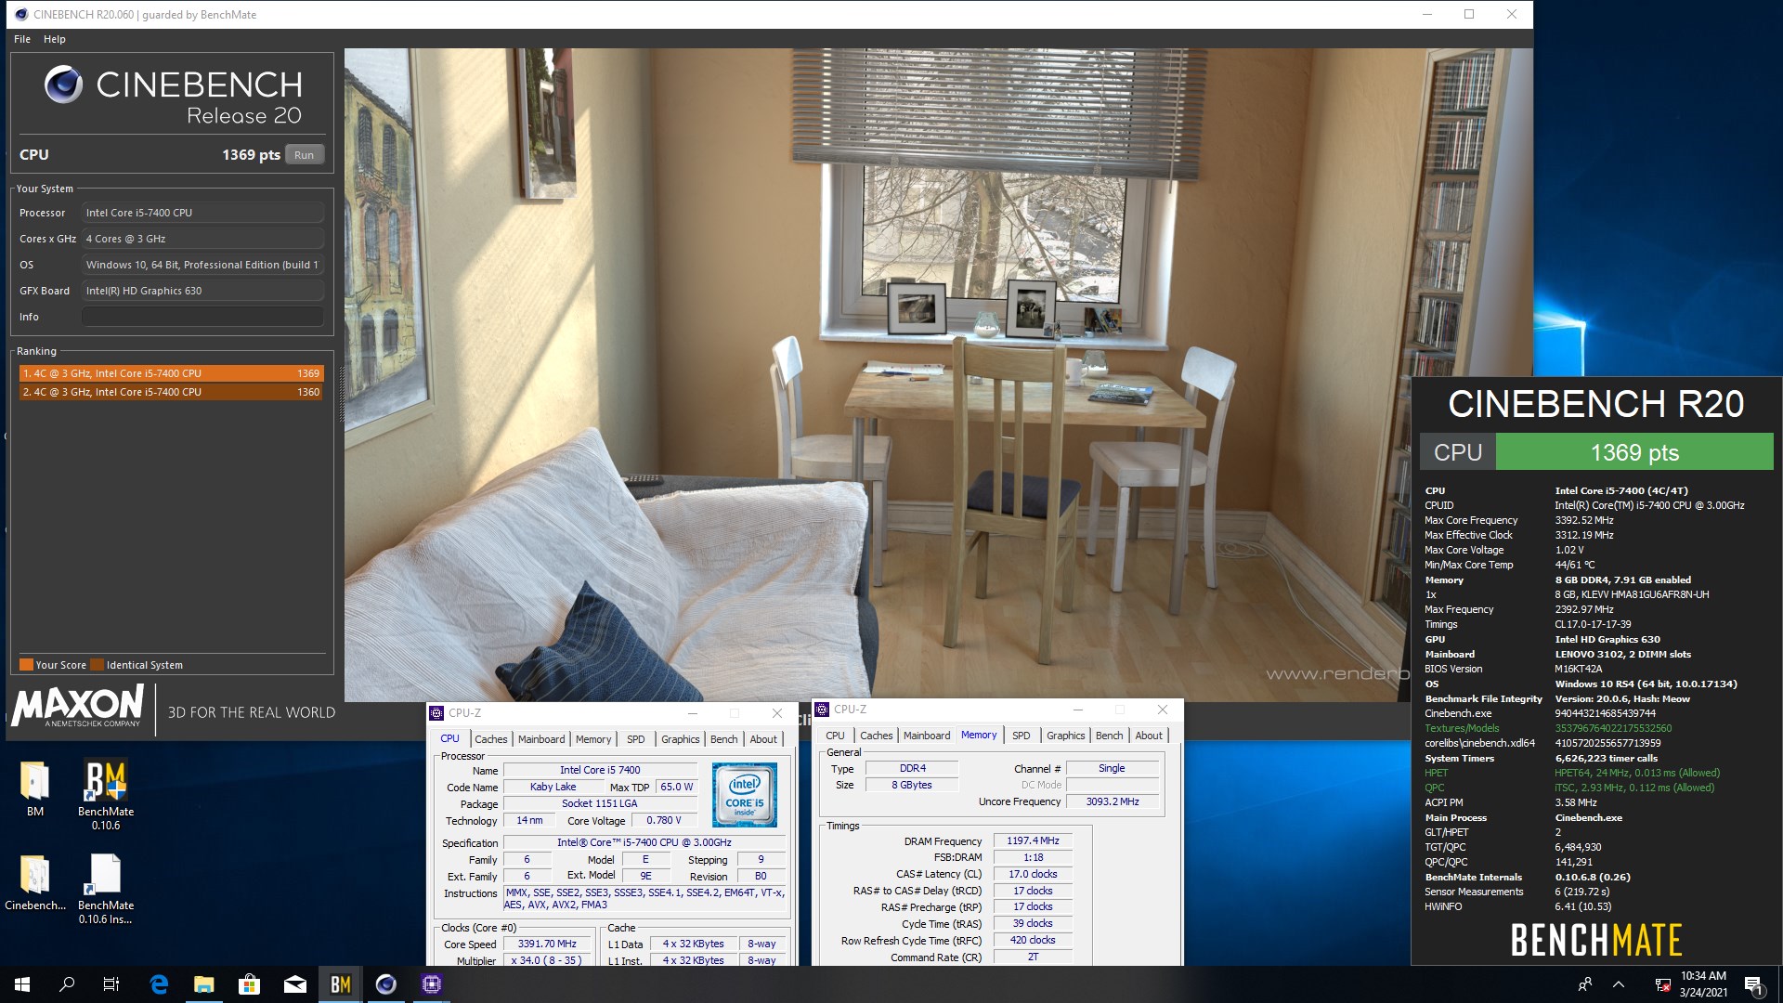Open Task View from taskbar
The height and width of the screenshot is (1003, 1783).
(111, 984)
